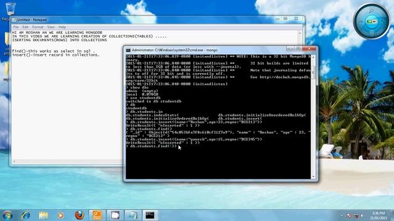Click Notepad horizontal scrollbar left arrow

click(14, 161)
